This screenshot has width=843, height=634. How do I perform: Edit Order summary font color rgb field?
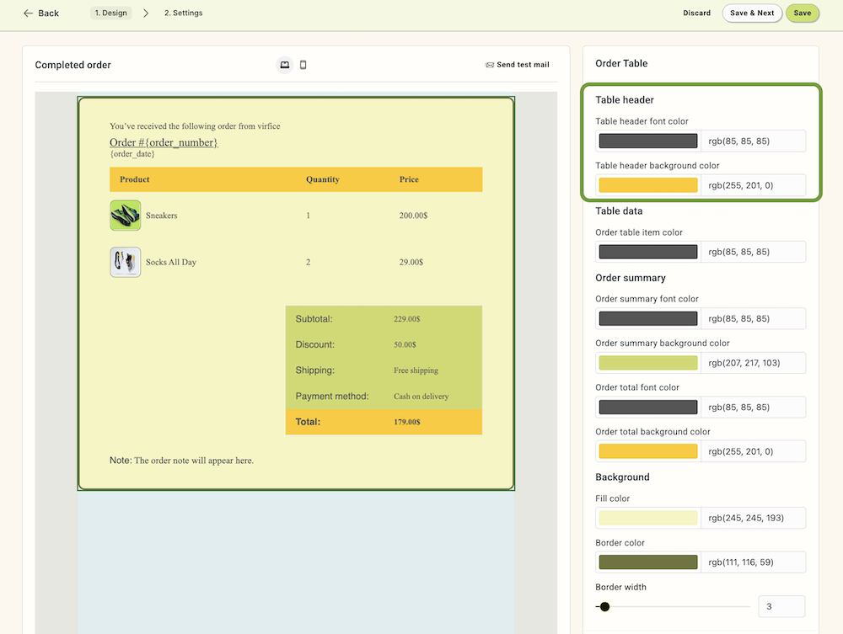pos(753,318)
